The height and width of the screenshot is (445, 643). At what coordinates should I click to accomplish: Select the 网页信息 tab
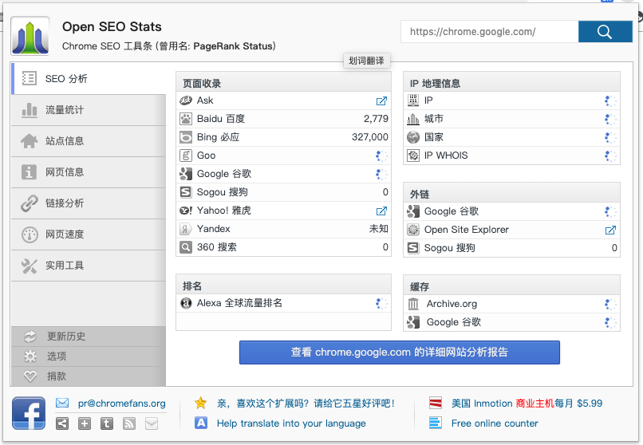pyautogui.click(x=89, y=172)
